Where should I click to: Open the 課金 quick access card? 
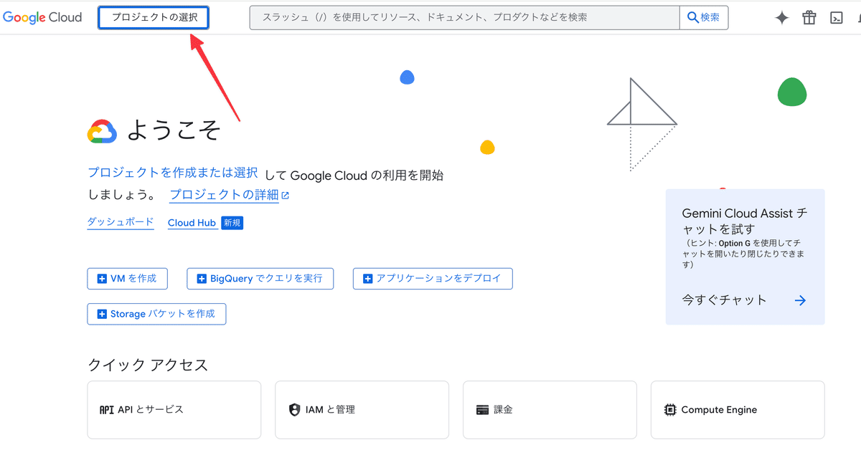tap(550, 410)
